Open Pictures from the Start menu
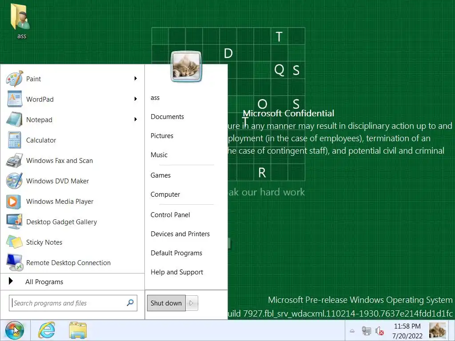This screenshot has width=455, height=341. click(162, 136)
